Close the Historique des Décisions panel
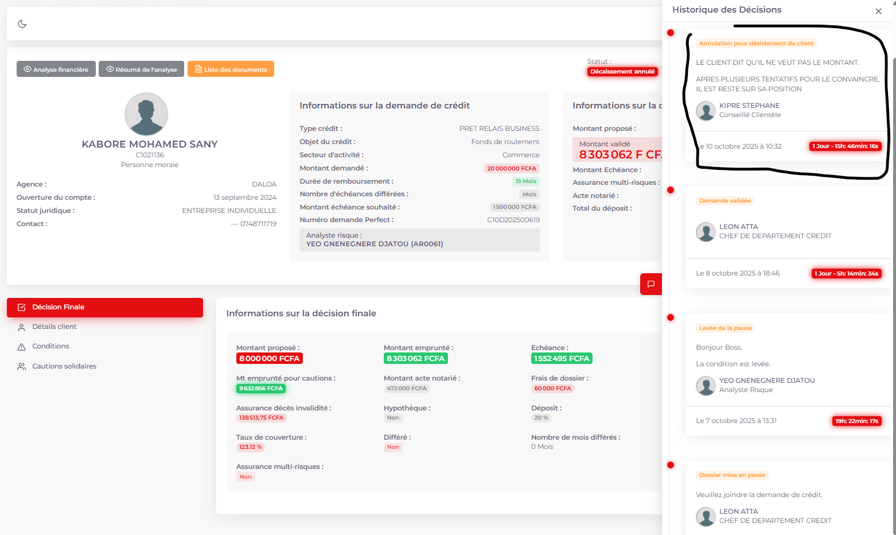Viewport: 896px width, 535px height. coord(878,11)
